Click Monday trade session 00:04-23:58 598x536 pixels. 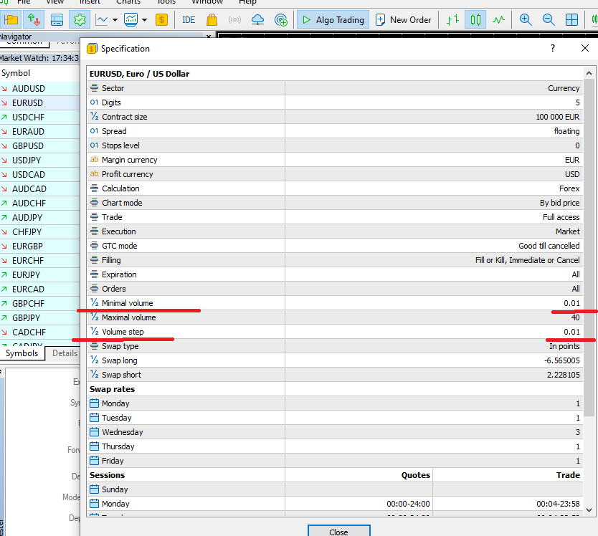coord(558,504)
